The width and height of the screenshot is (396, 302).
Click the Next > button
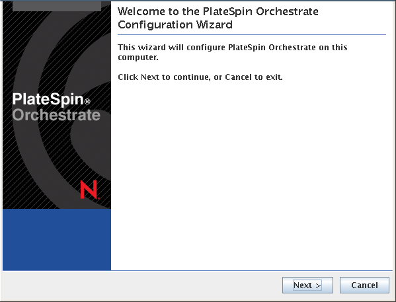pyautogui.click(x=307, y=285)
